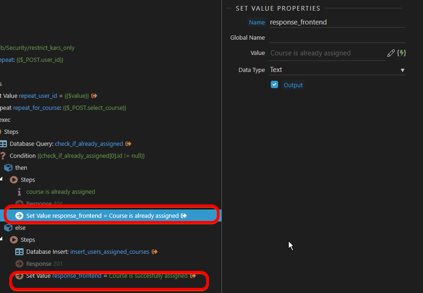Click the Response 201 arrow icon

click(19, 263)
